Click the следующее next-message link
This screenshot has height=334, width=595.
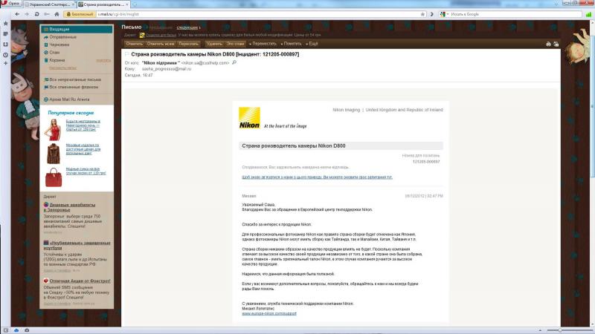[187, 27]
